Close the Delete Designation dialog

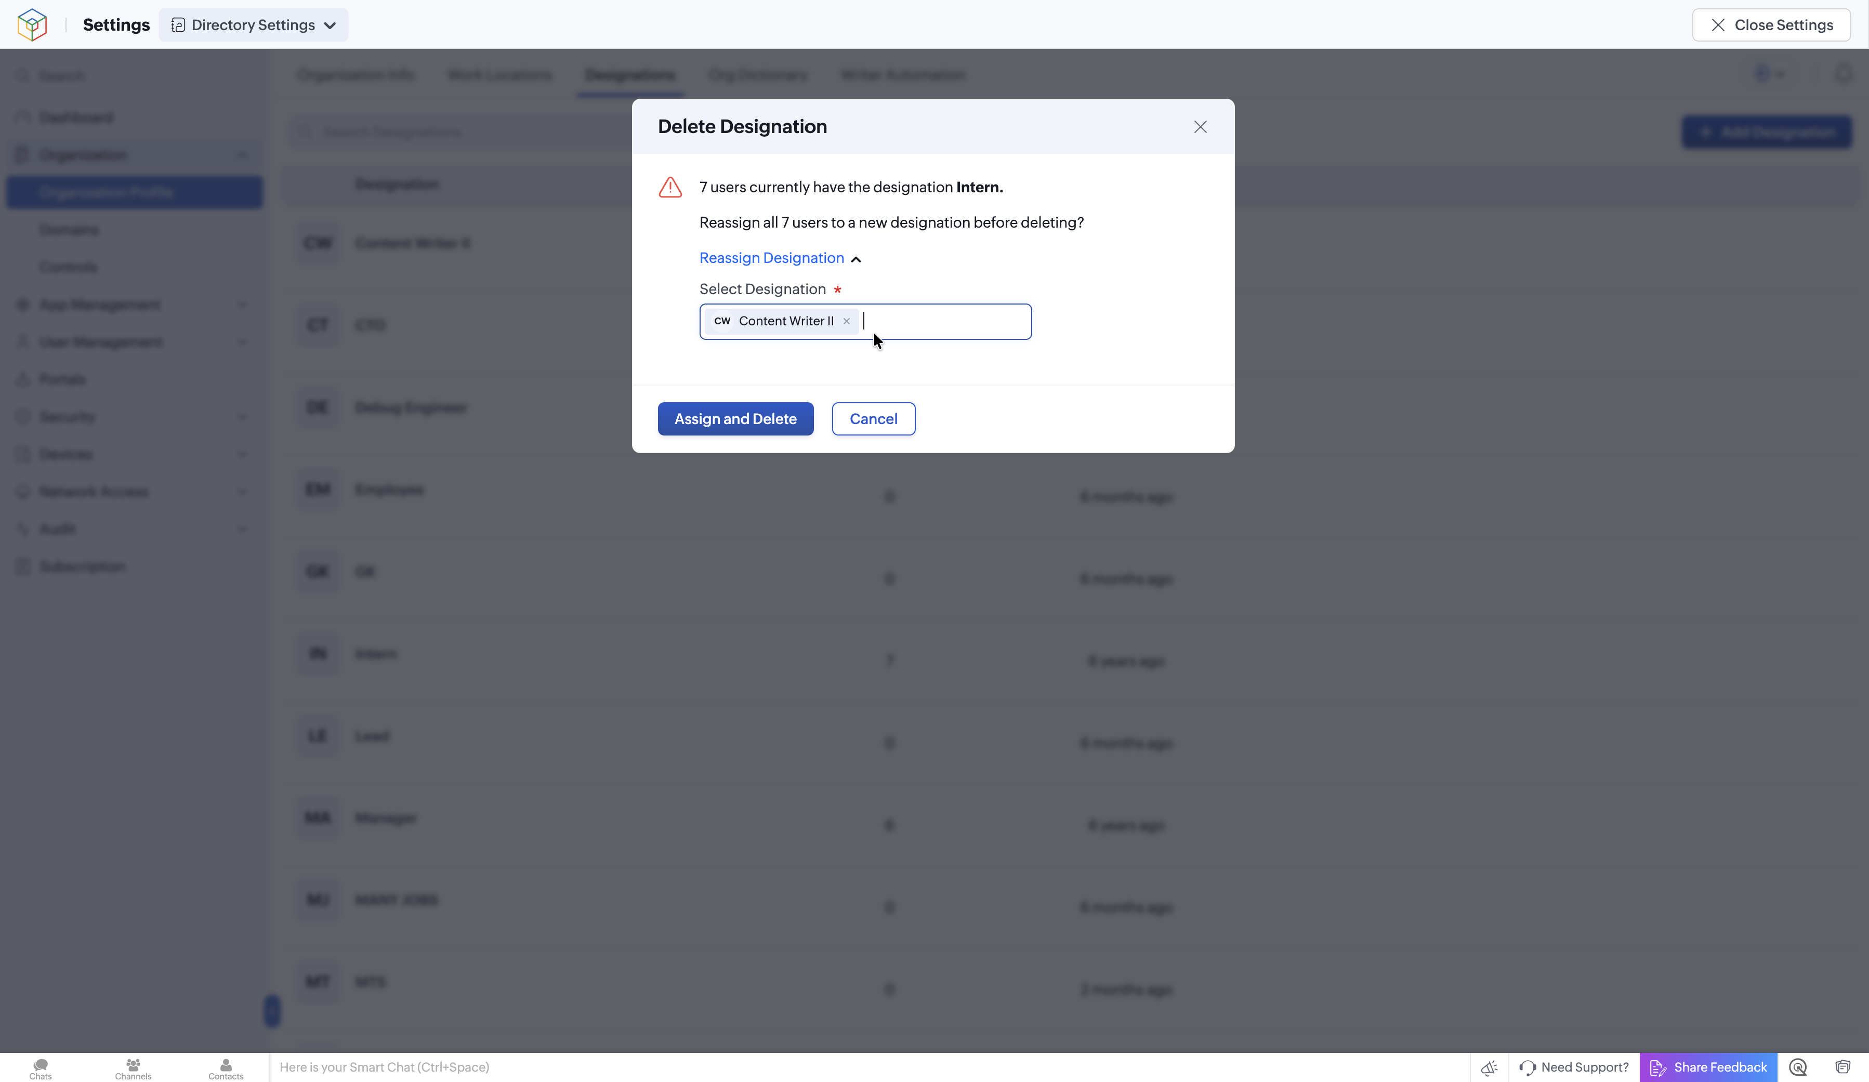1200,127
